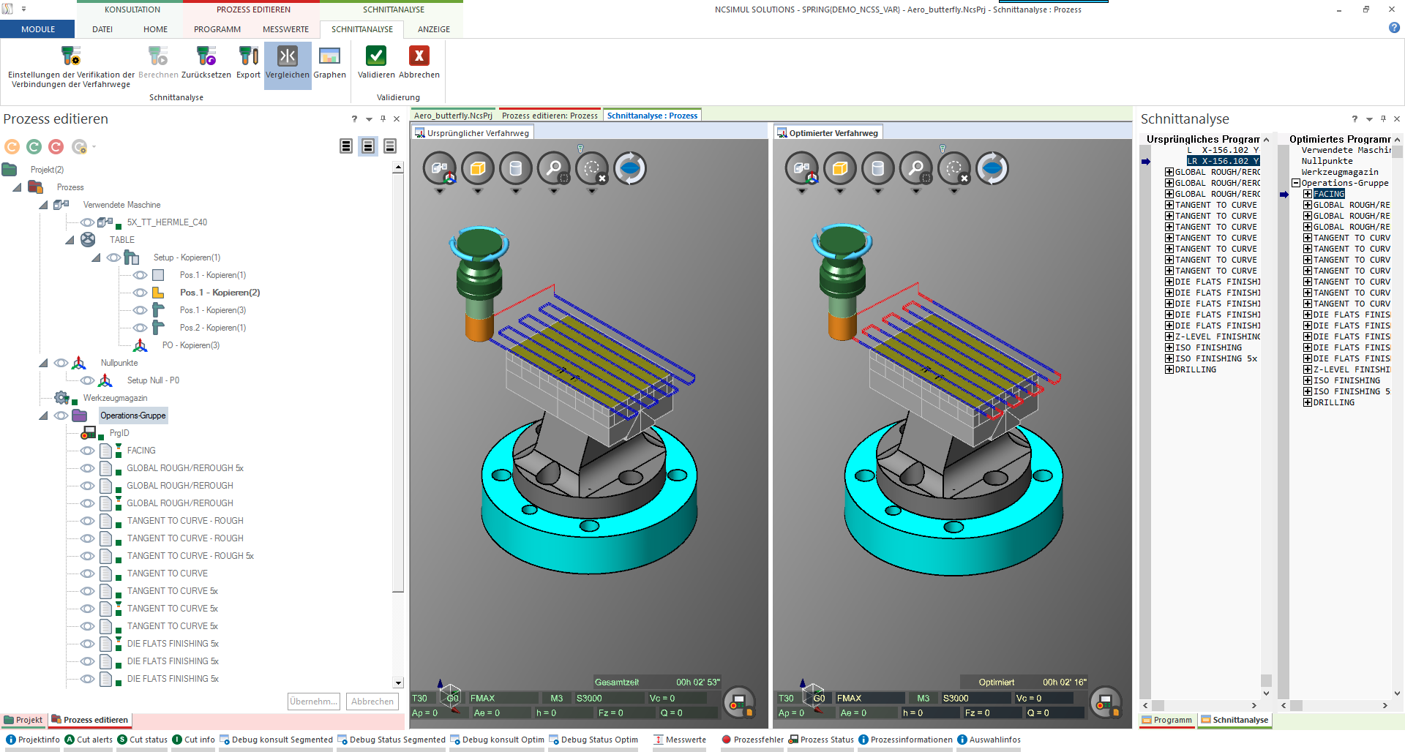This screenshot has height=752, width=1405.
Task: Click the Abbrechen button below process tree
Action: 372,702
